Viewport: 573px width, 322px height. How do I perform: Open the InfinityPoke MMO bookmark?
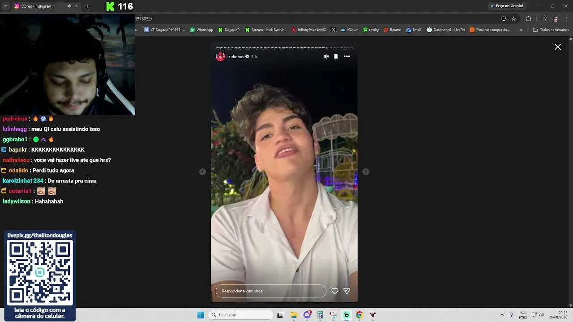[309, 30]
